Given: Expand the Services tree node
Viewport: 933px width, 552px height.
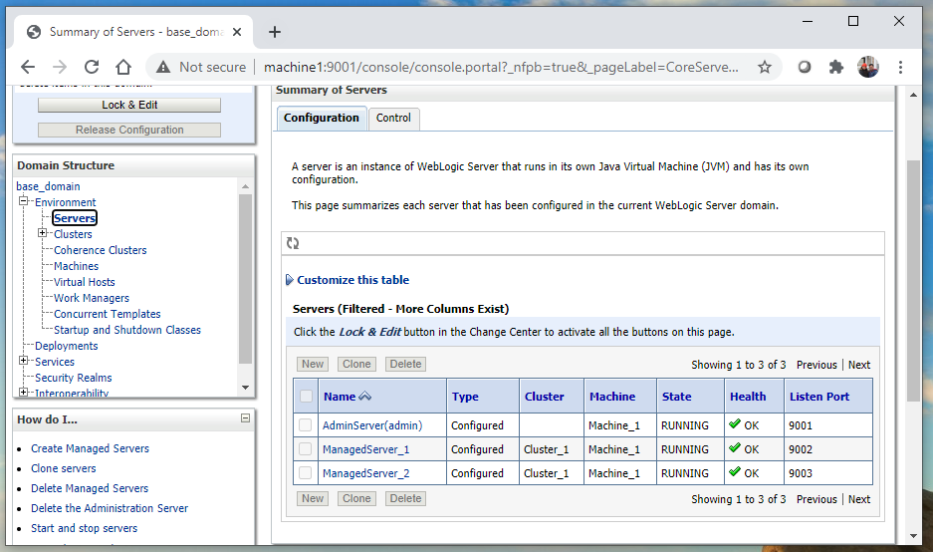Looking at the screenshot, I should click(x=23, y=361).
